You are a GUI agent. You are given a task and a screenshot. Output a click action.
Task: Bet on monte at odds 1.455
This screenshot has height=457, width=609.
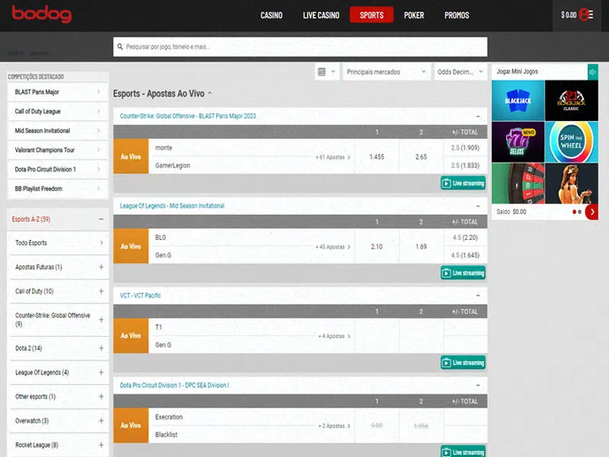tap(376, 157)
